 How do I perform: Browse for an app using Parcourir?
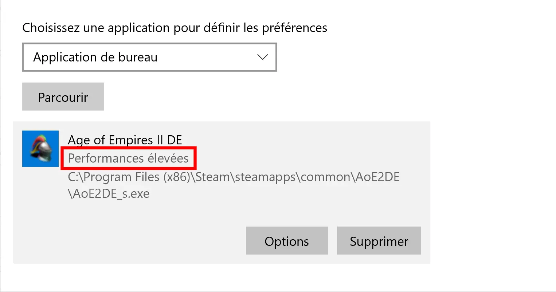63,97
